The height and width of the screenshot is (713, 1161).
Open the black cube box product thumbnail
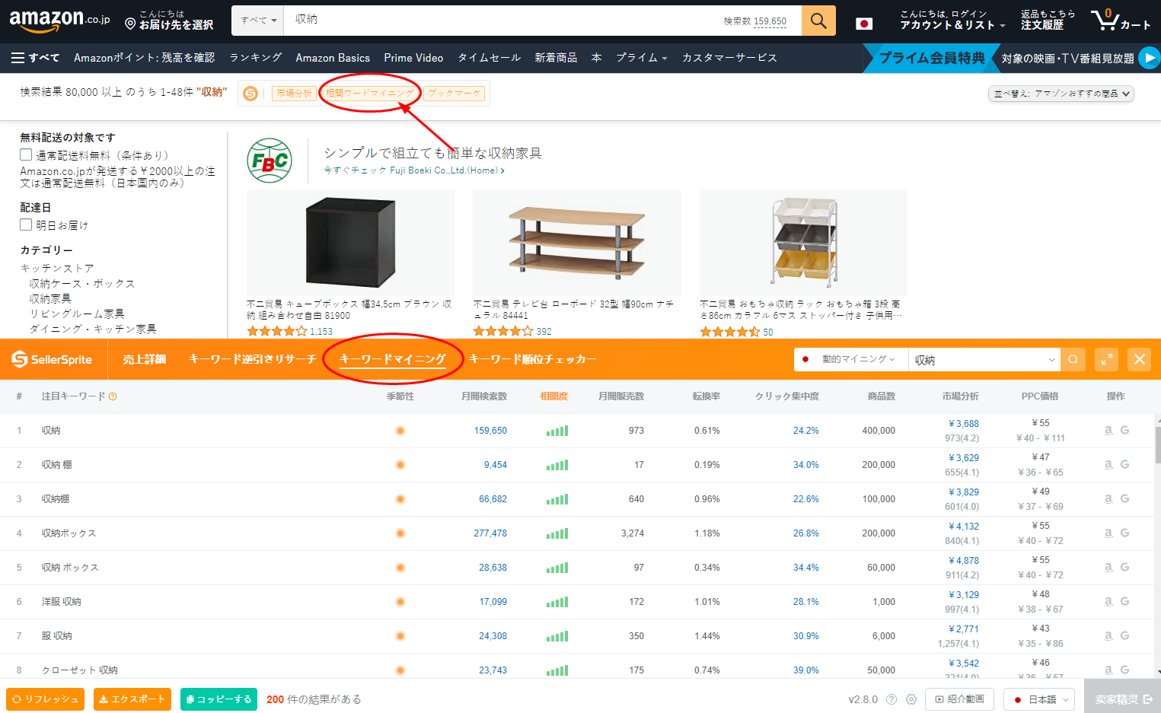click(350, 242)
